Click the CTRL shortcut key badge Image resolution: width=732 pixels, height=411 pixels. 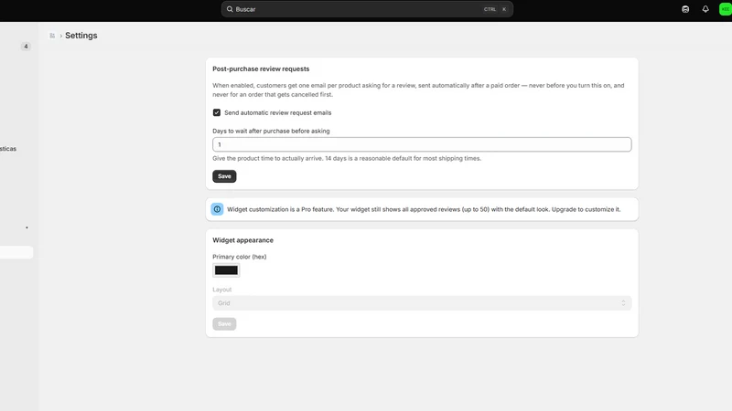coord(490,9)
